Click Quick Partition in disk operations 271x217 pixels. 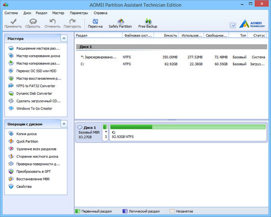(27, 142)
